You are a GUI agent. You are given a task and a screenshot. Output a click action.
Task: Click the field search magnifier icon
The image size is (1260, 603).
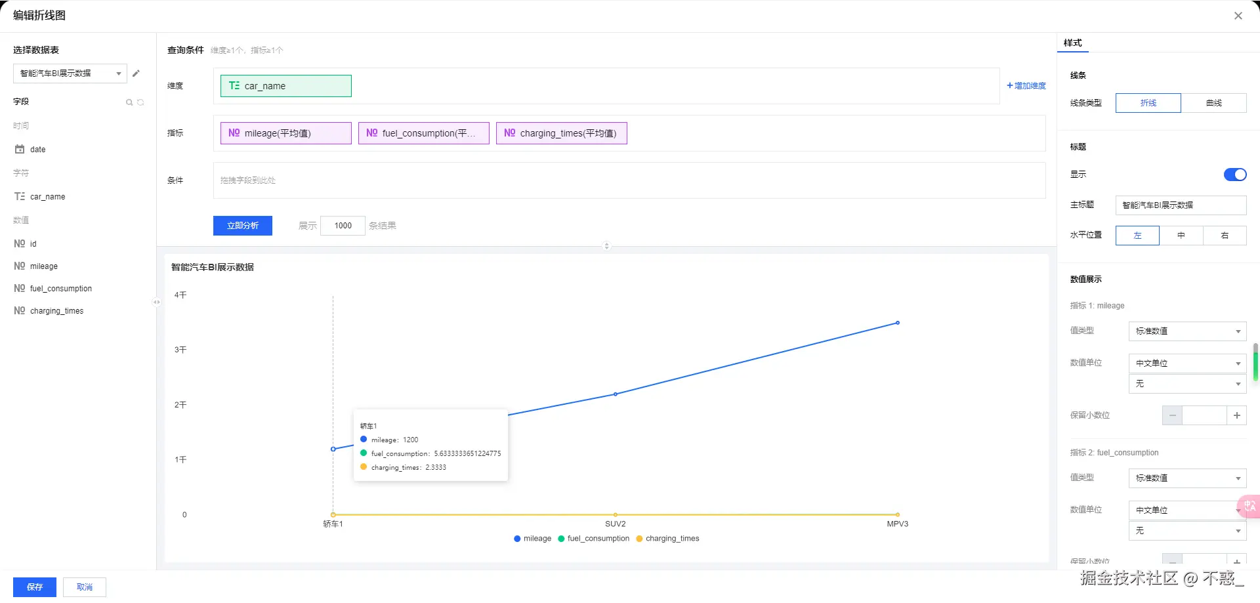click(x=129, y=102)
